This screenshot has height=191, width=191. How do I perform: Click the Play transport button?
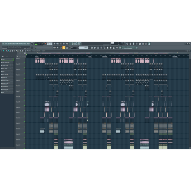click(39, 44)
